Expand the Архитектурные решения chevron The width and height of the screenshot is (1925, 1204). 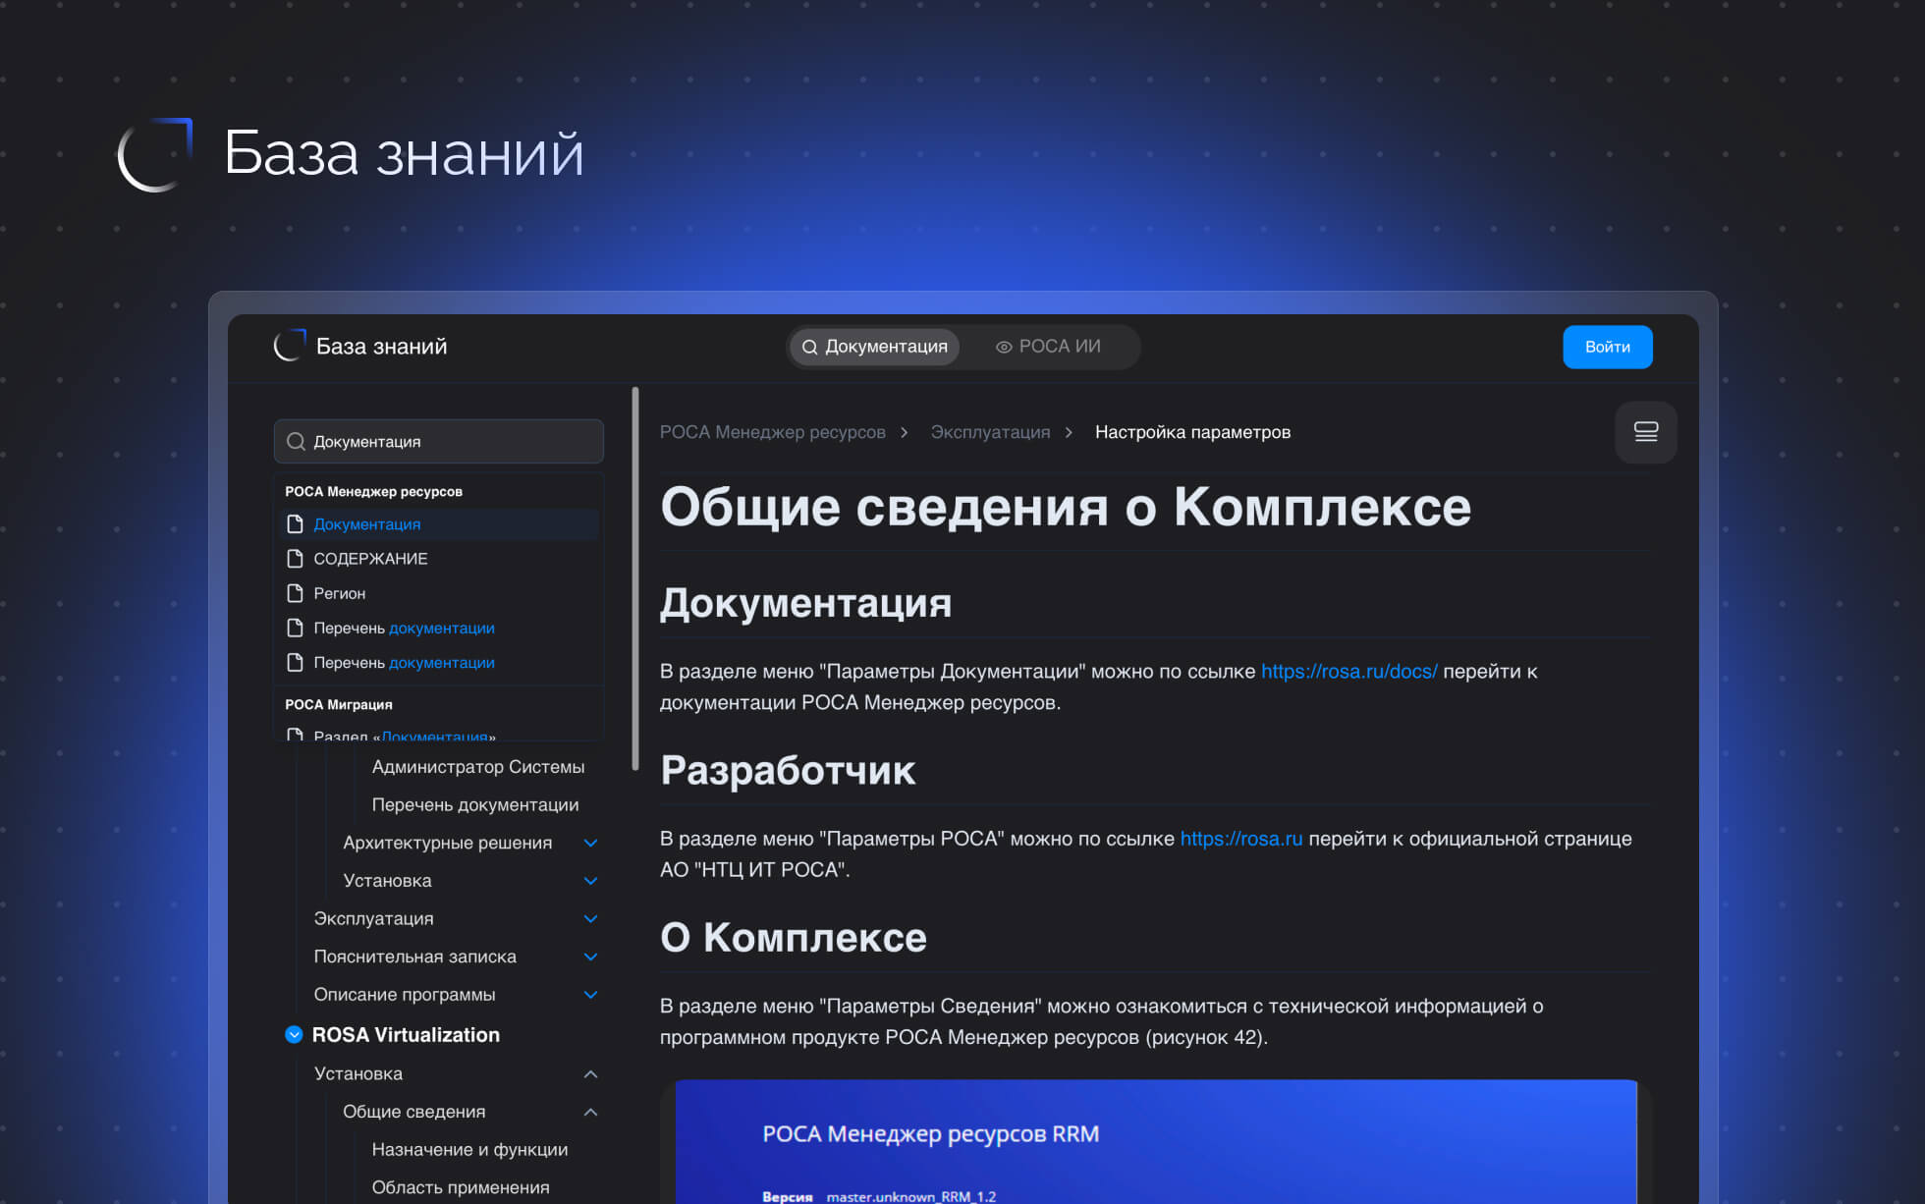pos(590,843)
